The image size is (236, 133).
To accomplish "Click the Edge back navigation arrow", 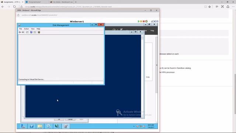I will coord(3,7).
